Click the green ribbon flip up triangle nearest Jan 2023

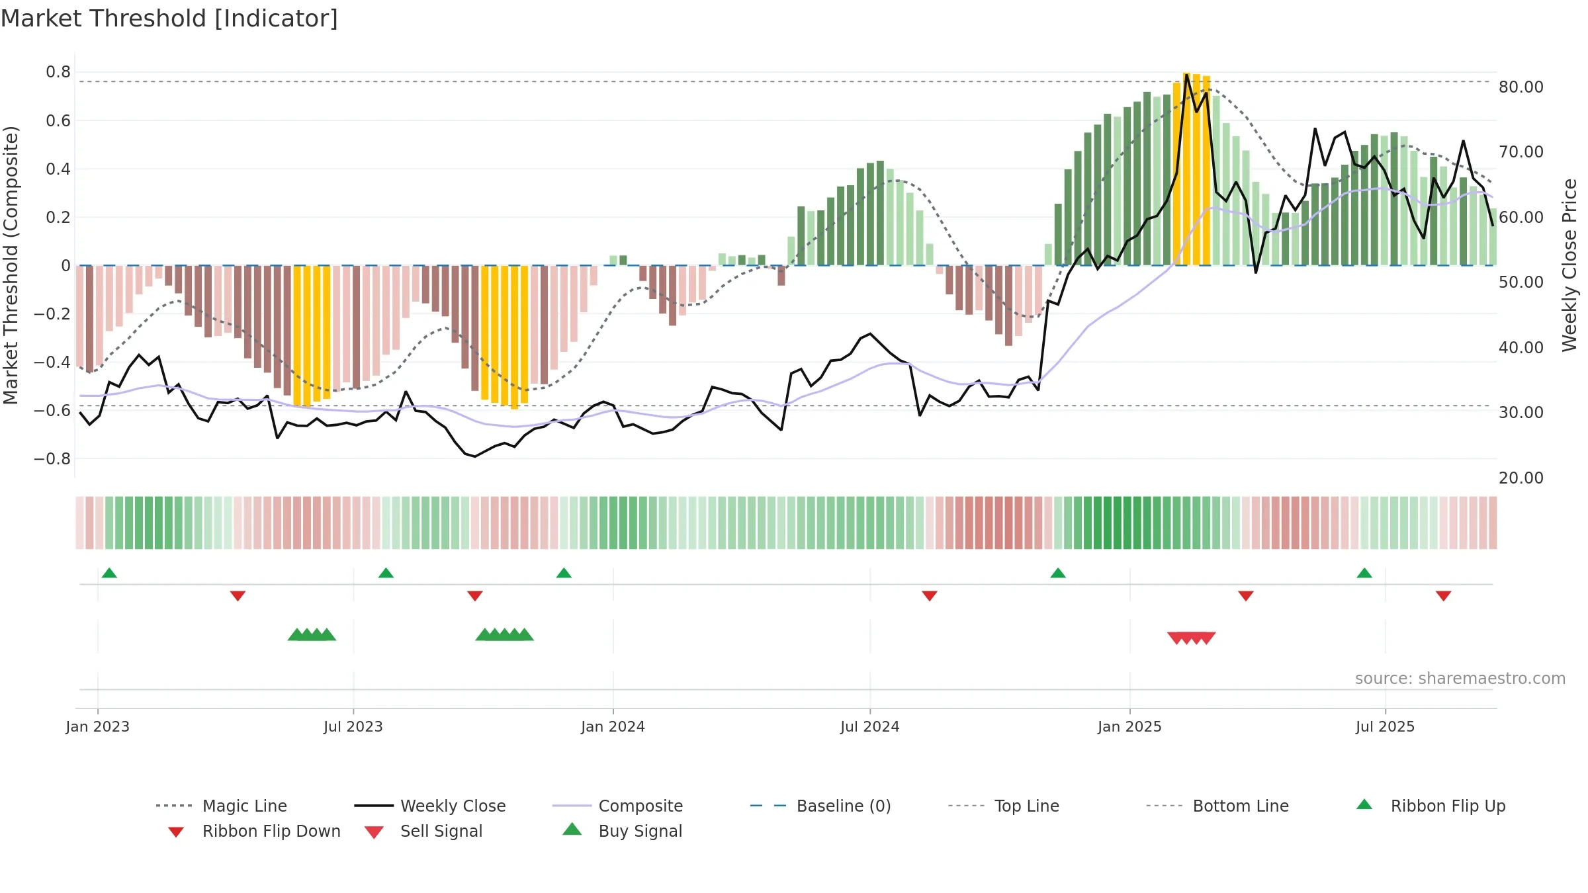[x=109, y=573]
